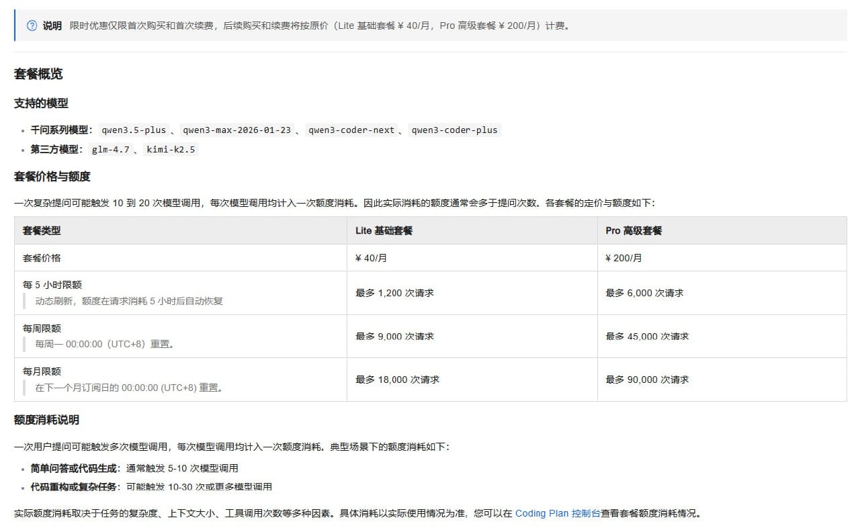This screenshot has width=860, height=528.
Task: Click the 在下一个月订阅日 reset note
Action: (129, 388)
